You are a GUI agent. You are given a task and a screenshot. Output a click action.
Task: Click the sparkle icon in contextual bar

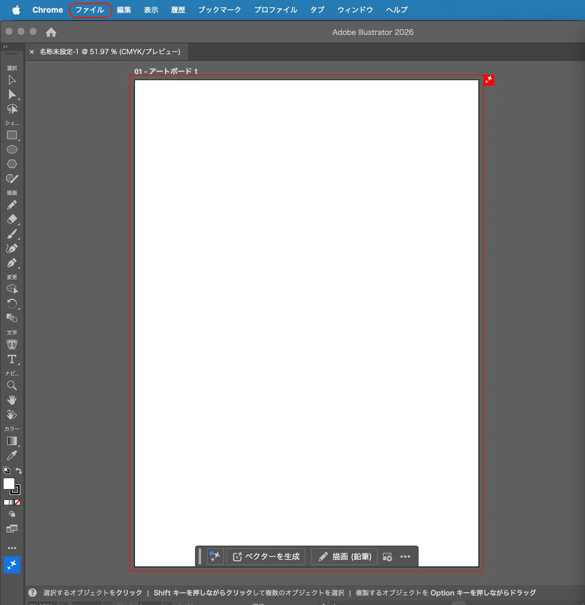coord(215,556)
